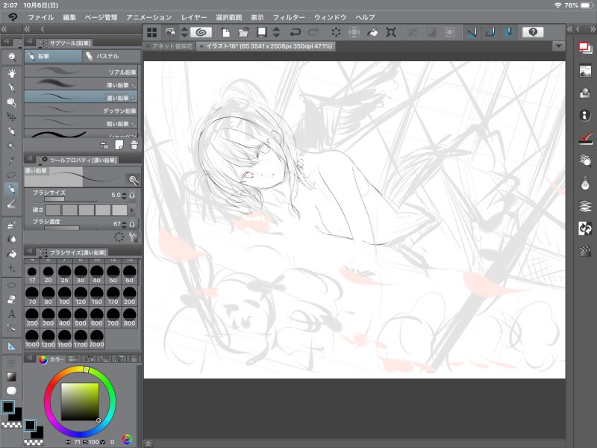Select the Gradient tool

pyautogui.click(x=12, y=376)
